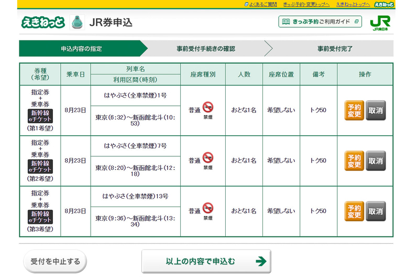This screenshot has height=280, width=419.
Task: Click the 座席種別 column header
Action: pos(203,74)
